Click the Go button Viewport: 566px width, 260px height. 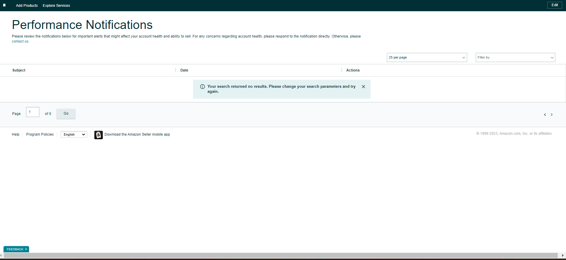(x=66, y=114)
